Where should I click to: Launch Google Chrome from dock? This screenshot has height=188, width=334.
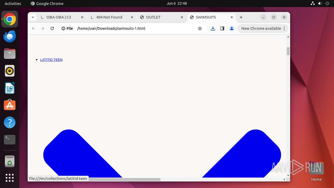10,19
